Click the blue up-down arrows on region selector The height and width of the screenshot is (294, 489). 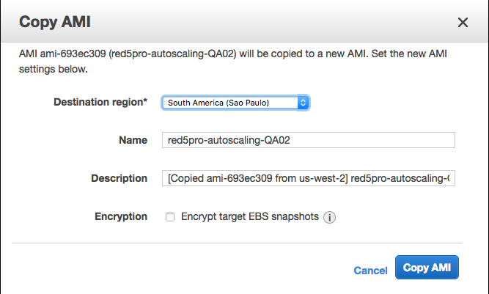pos(303,103)
